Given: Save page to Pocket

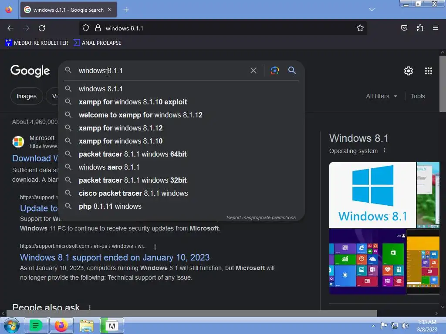Looking at the screenshot, I should click(404, 28).
